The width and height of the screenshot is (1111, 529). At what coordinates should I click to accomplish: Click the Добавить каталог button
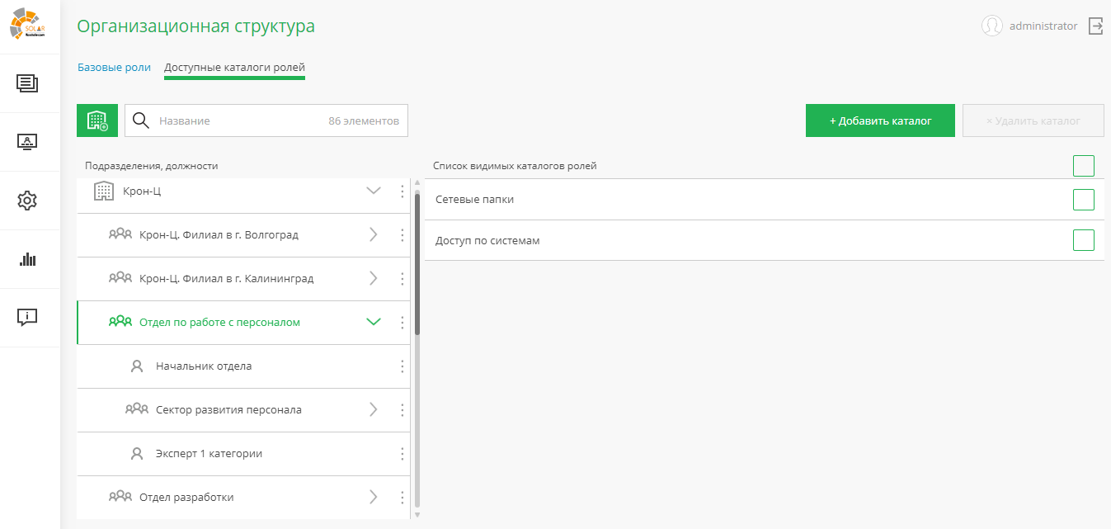tap(880, 120)
